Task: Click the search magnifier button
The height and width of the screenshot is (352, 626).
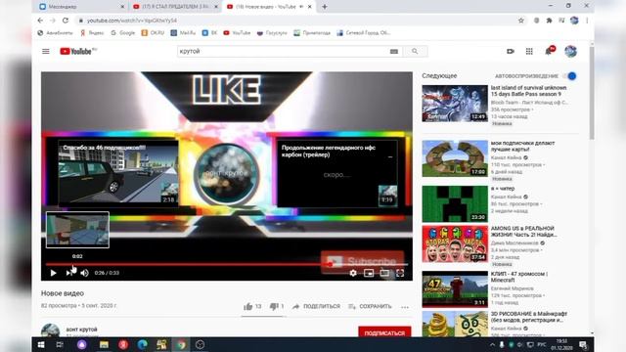Action: [x=415, y=51]
